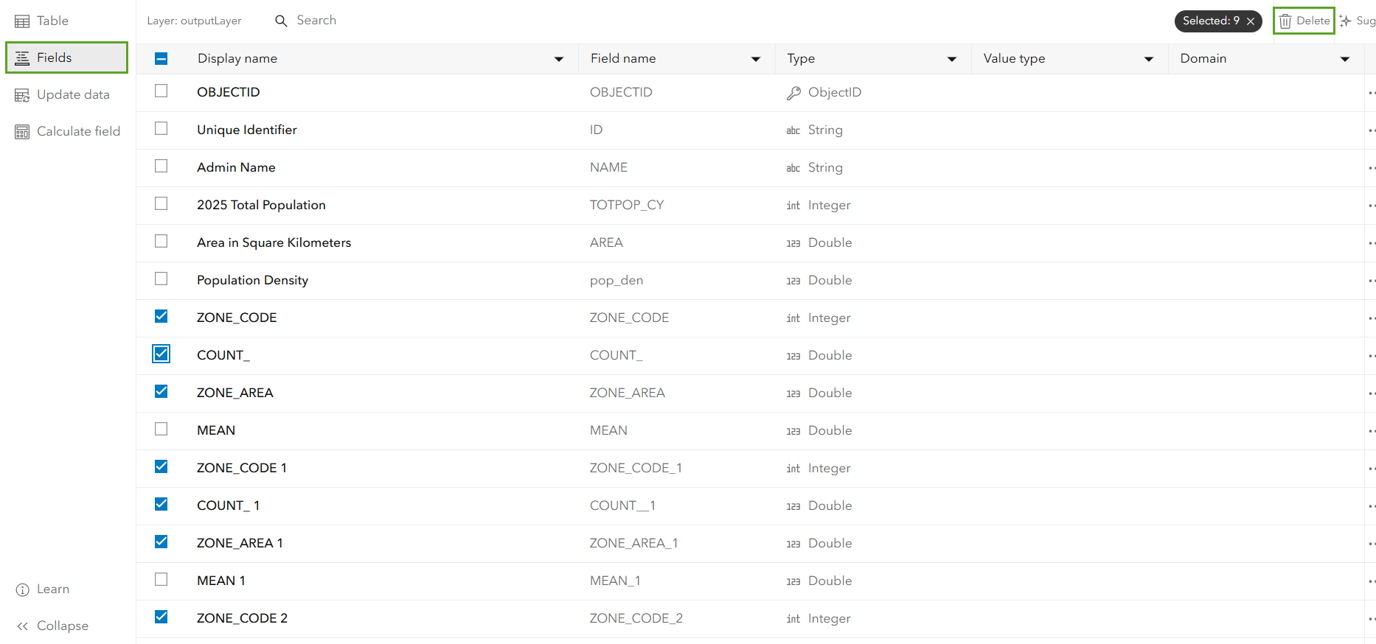Click the search magnifier icon
1376x644 pixels.
(281, 21)
